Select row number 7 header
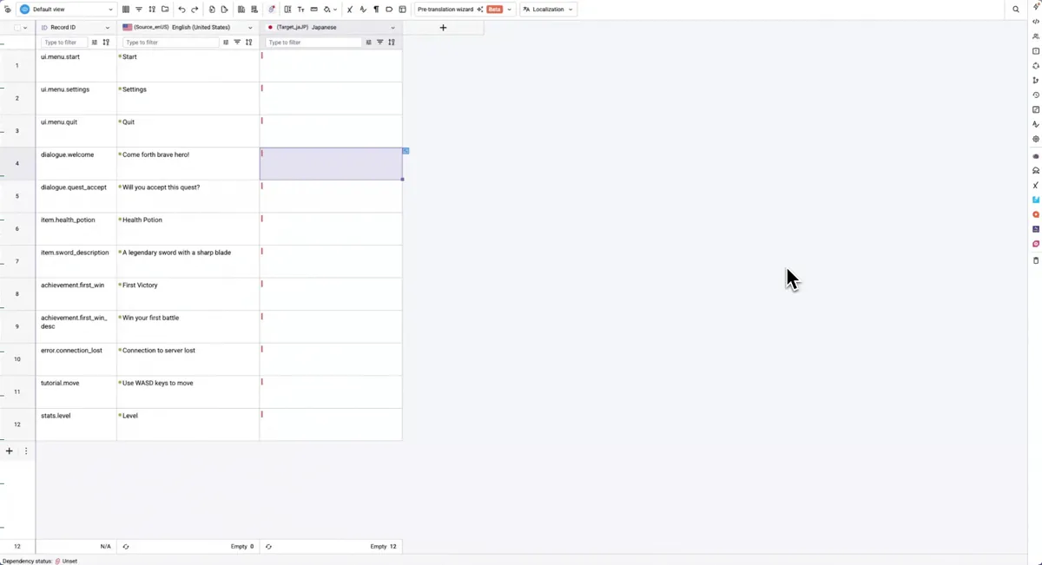This screenshot has height=565, width=1042. point(17,262)
